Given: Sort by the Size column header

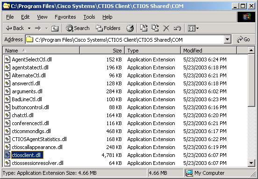Looking at the screenshot, I should (x=102, y=51).
